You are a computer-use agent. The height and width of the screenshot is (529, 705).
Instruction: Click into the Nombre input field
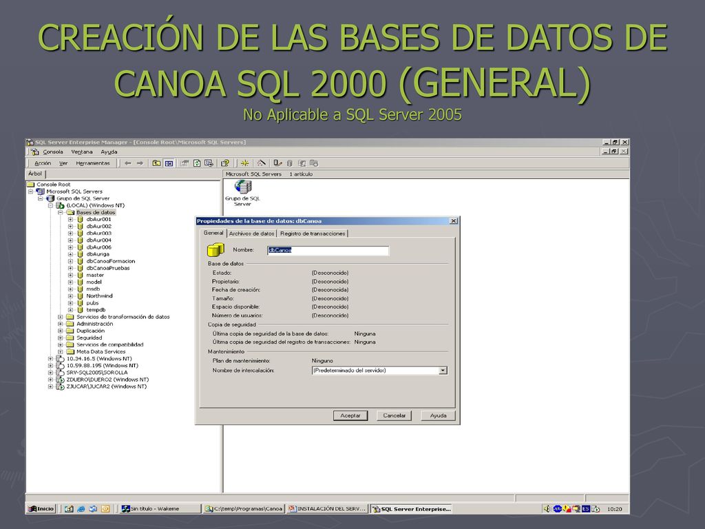pyautogui.click(x=328, y=251)
